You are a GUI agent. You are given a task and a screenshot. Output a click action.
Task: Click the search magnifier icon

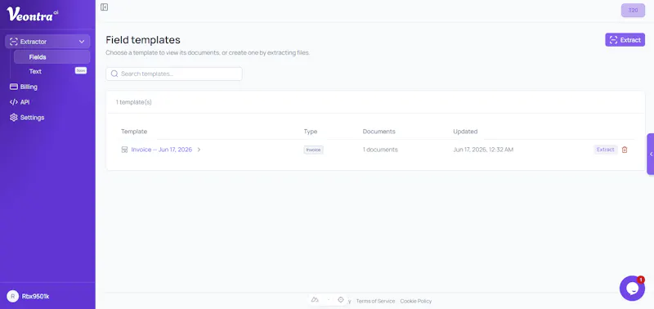[114, 74]
